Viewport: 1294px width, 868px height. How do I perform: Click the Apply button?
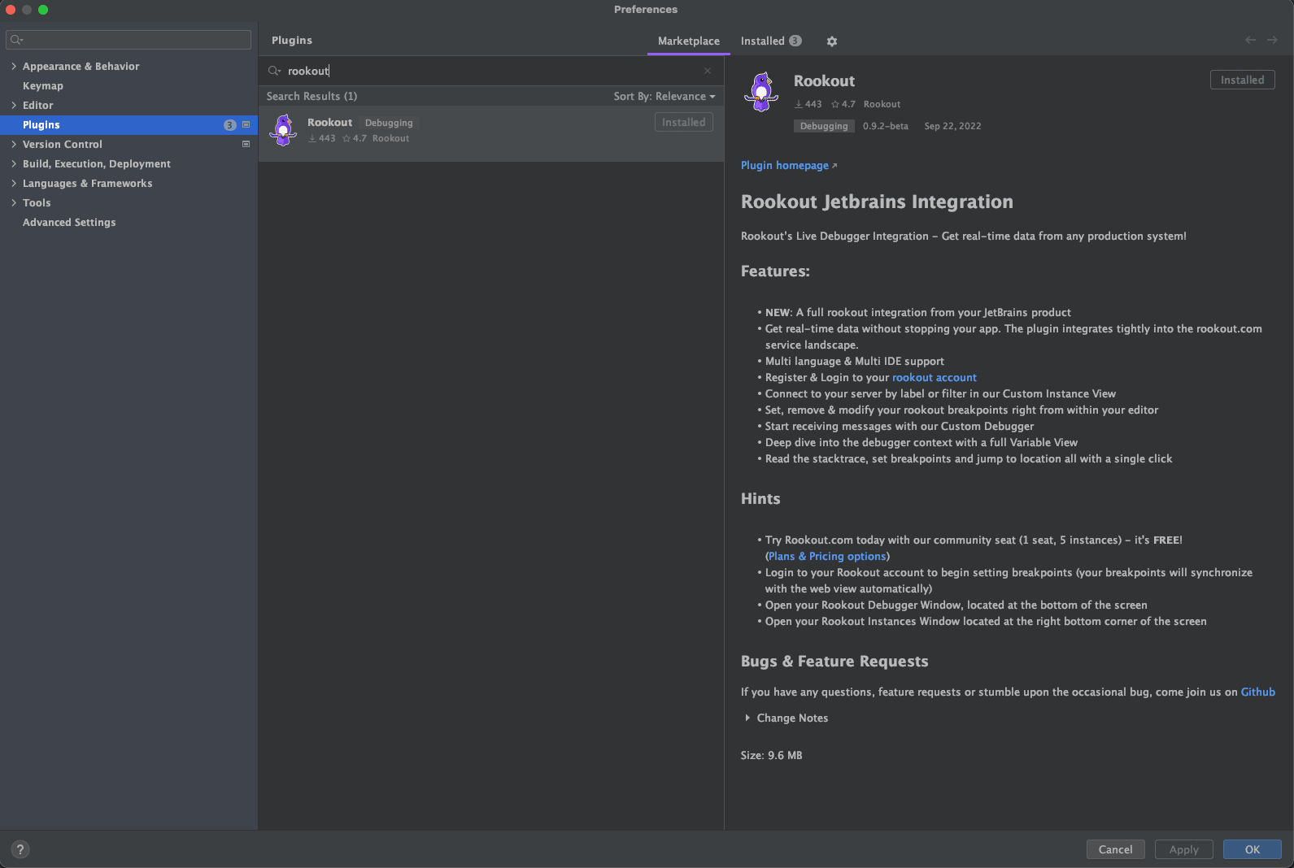pyautogui.click(x=1183, y=849)
